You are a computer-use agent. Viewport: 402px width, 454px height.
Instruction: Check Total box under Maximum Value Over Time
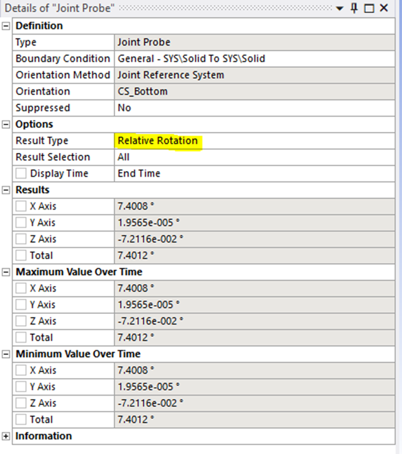[x=21, y=337]
